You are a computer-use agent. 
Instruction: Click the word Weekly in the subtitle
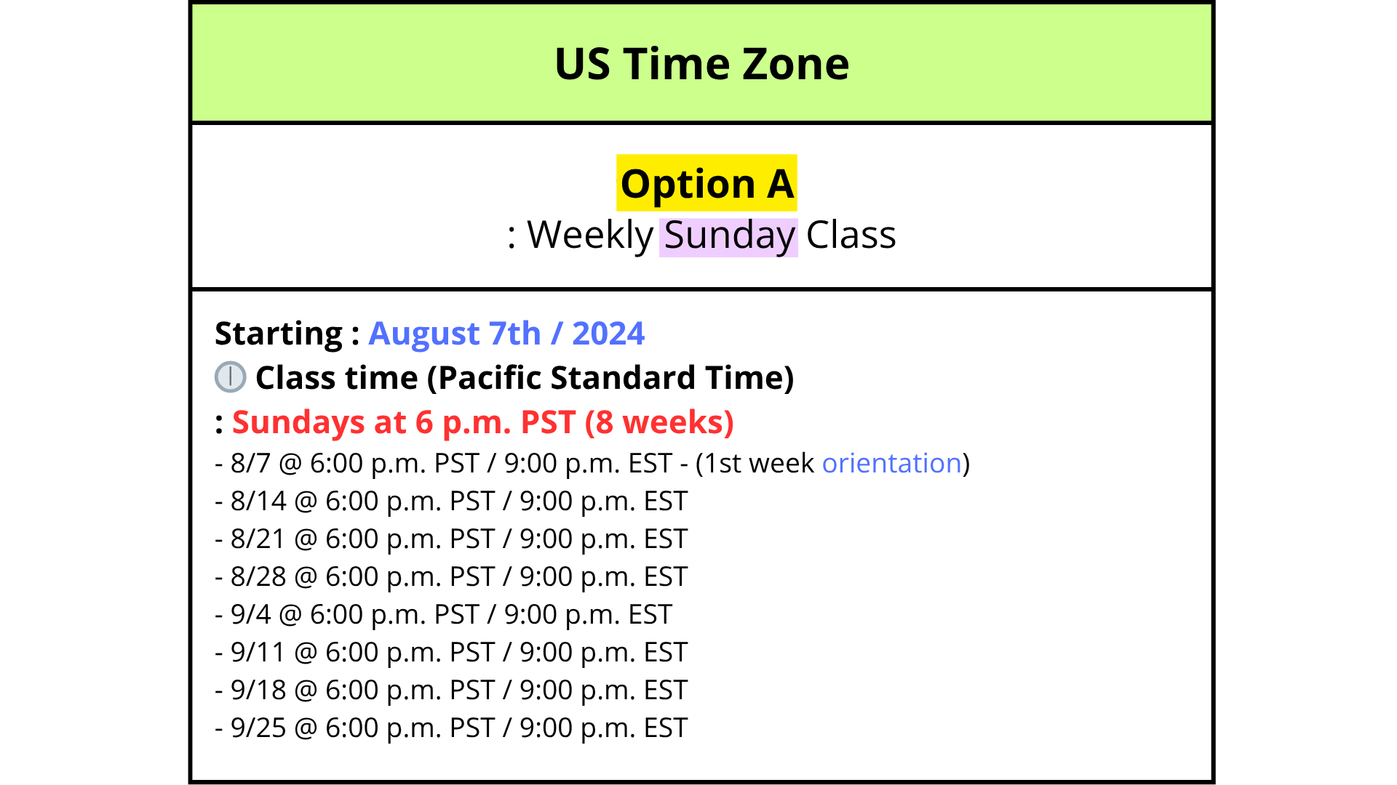pos(590,236)
